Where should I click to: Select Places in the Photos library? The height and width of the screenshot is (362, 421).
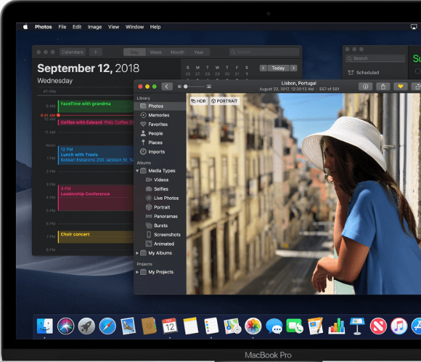[155, 142]
